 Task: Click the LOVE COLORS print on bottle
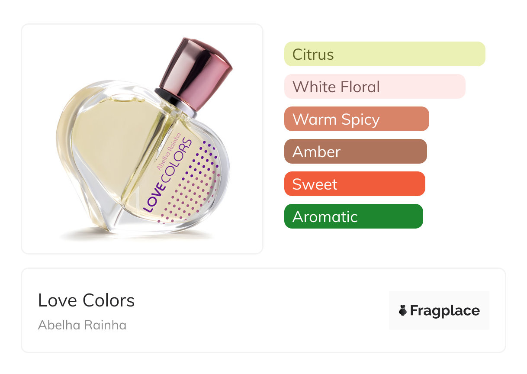[167, 175]
